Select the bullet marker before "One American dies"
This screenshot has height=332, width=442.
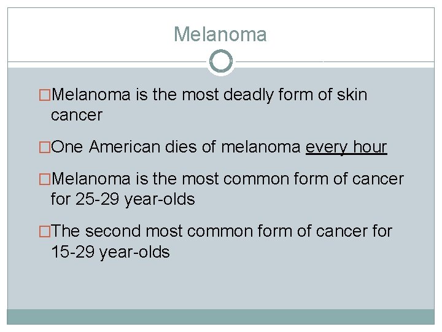coord(45,148)
